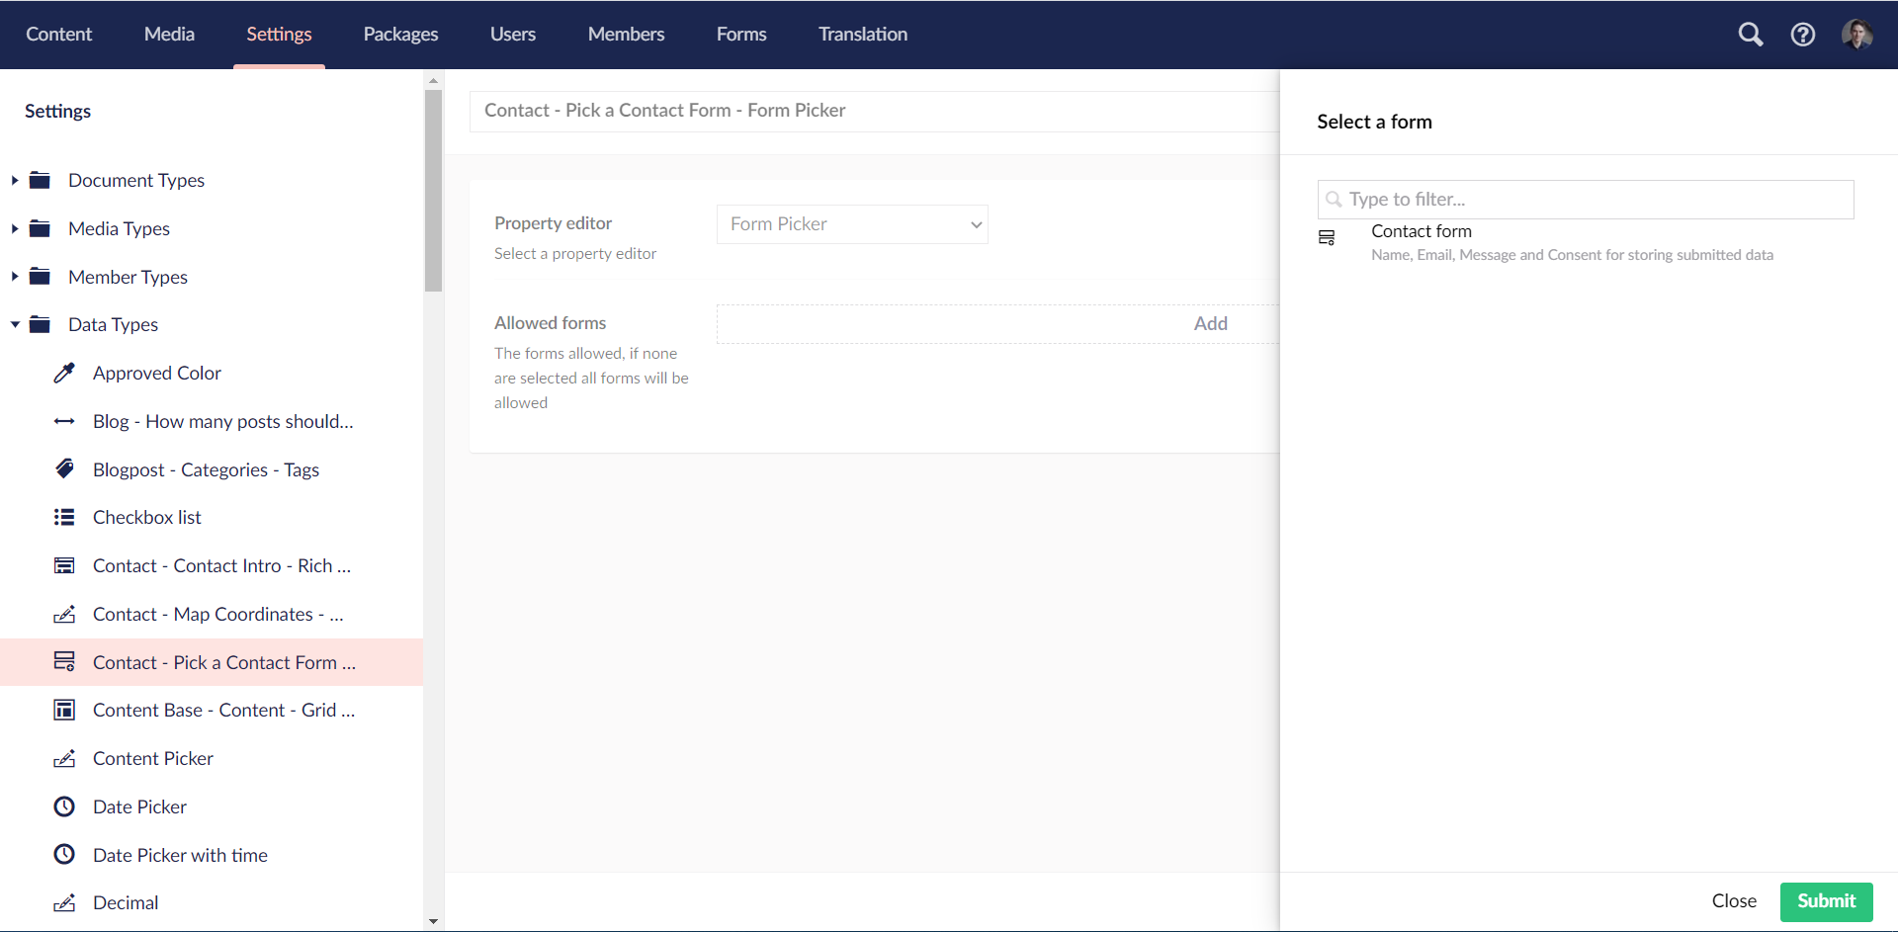This screenshot has width=1898, height=932.
Task: Close the Select a form panel
Action: coord(1733,900)
